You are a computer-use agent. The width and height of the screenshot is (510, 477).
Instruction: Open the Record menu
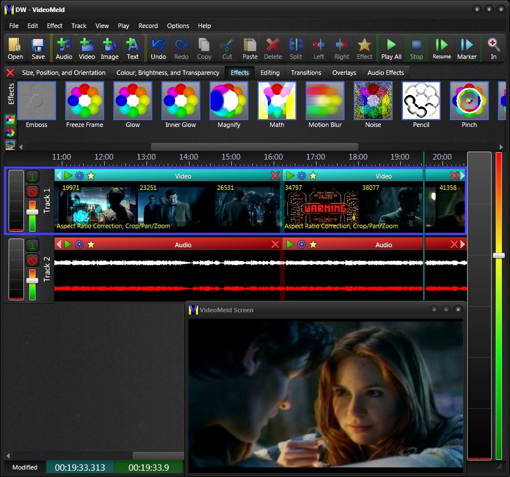[148, 26]
